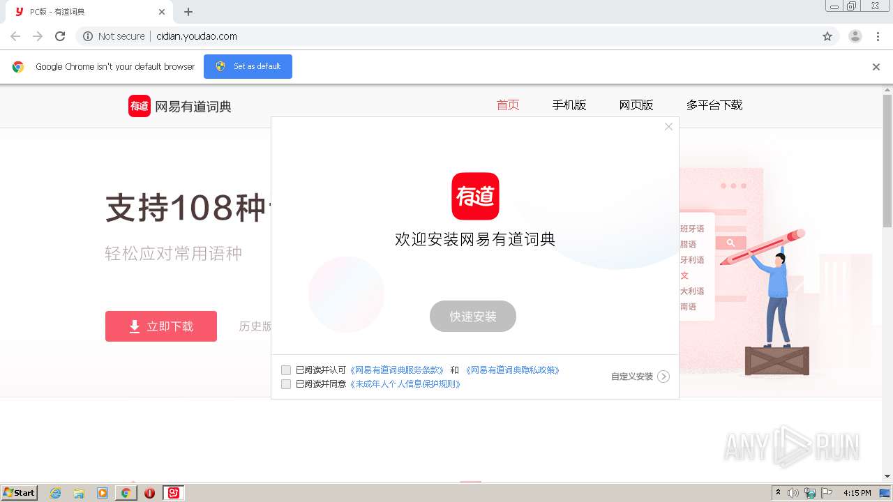Go back to the previous page
Image resolution: width=893 pixels, height=502 pixels.
pos(15,36)
